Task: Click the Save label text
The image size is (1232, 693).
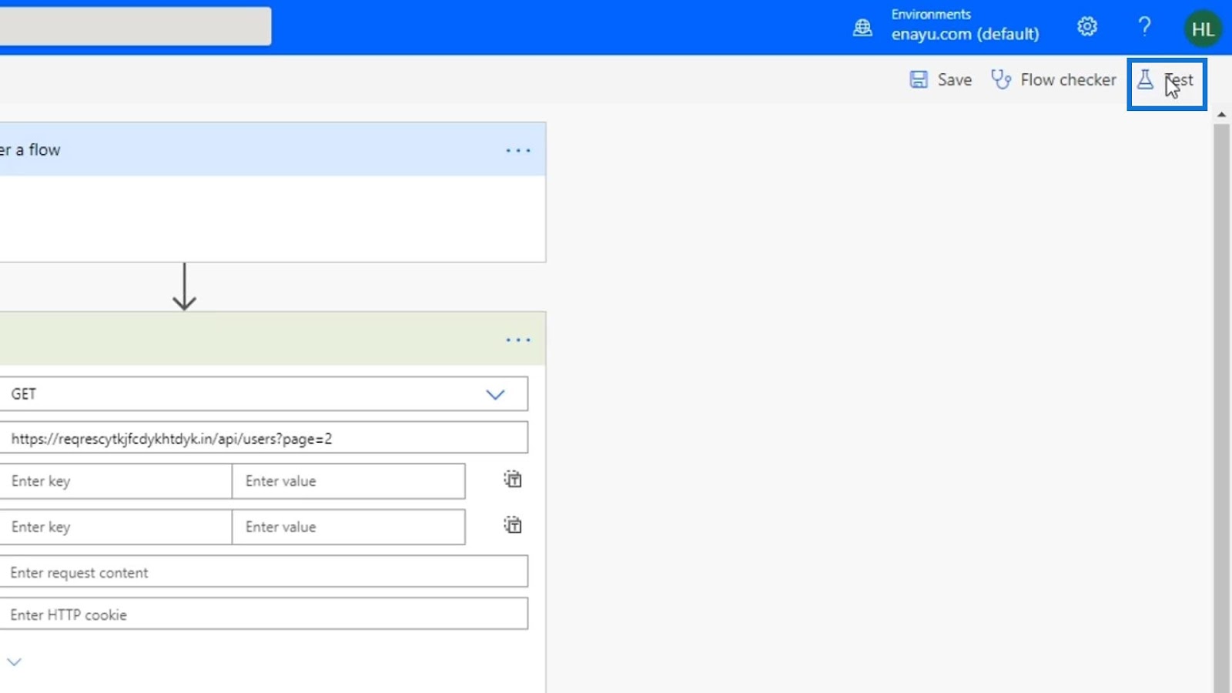Action: click(x=955, y=79)
